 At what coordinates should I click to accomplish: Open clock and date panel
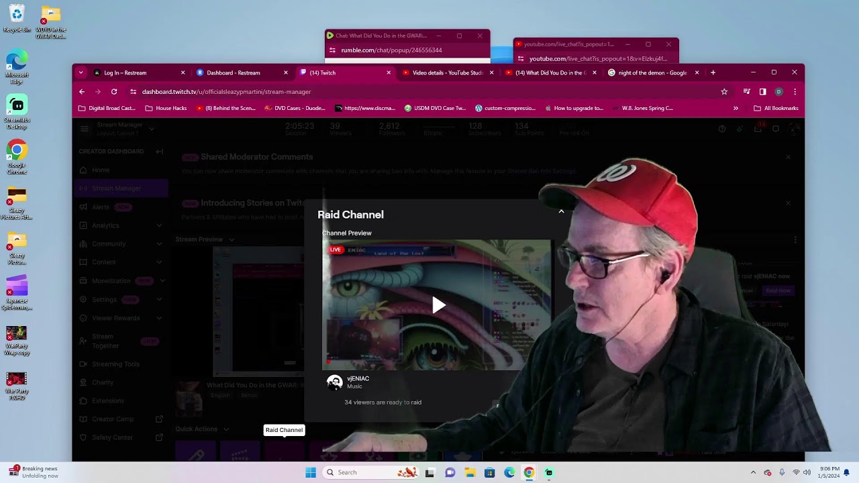coord(829,472)
